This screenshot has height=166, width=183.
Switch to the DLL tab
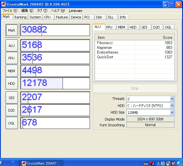point(112,17)
